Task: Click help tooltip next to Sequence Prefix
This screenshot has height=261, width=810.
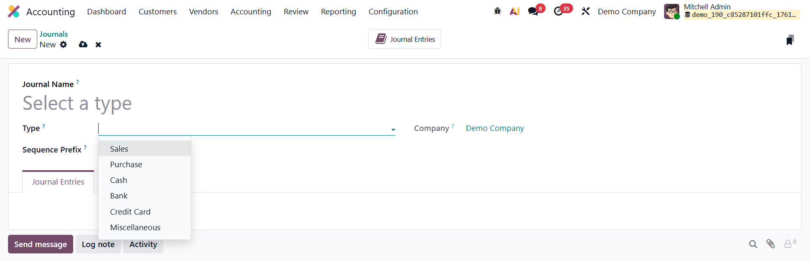Action: point(85,147)
